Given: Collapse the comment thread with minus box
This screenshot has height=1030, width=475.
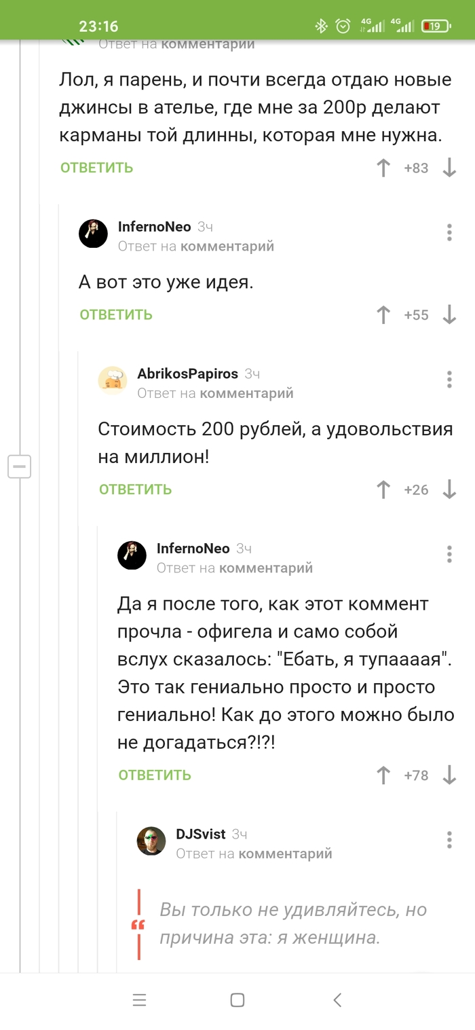Looking at the screenshot, I should [20, 466].
